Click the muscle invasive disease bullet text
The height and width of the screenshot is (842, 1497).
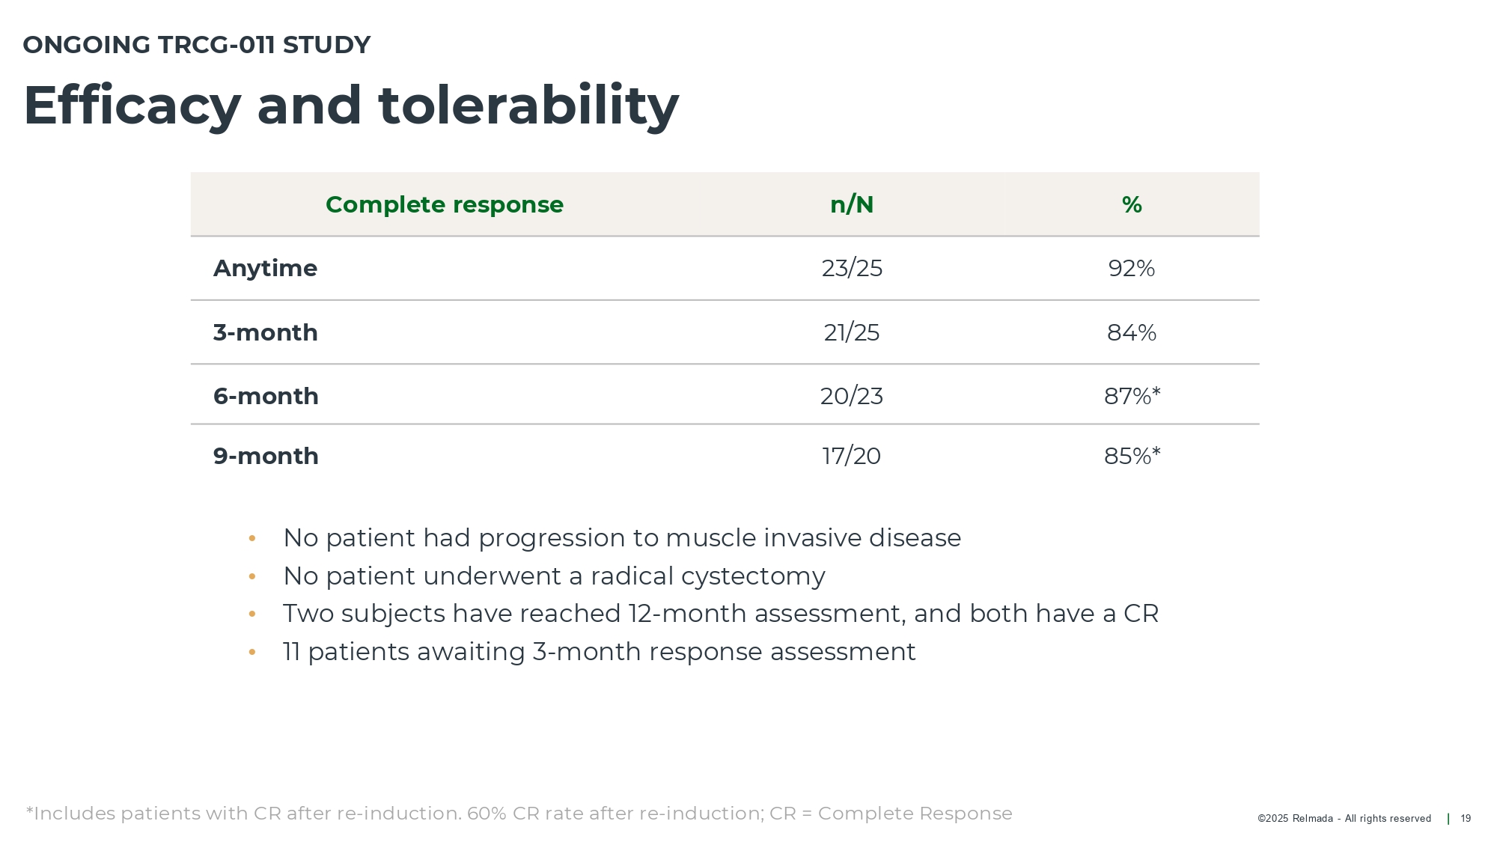click(621, 538)
